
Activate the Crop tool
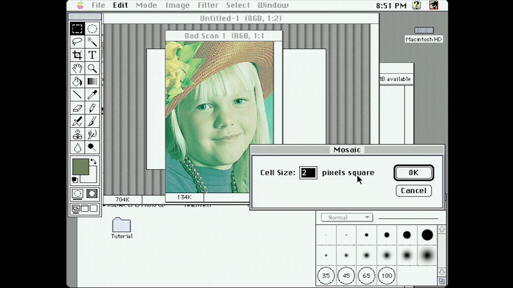tap(77, 55)
